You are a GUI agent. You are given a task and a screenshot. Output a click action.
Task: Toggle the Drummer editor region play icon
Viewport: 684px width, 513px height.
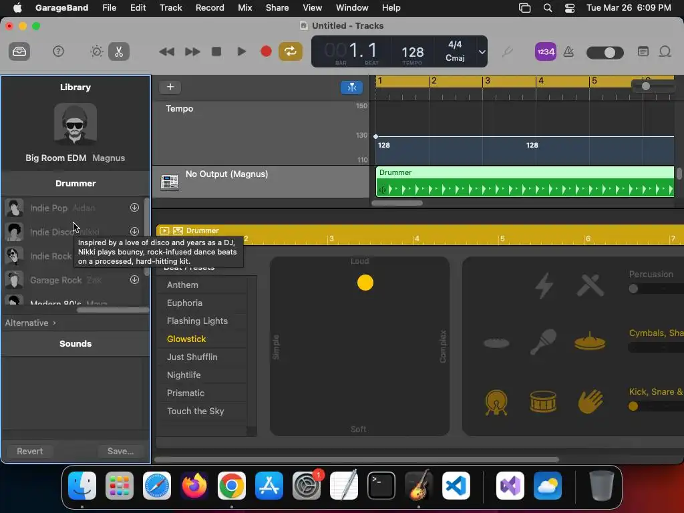(164, 230)
